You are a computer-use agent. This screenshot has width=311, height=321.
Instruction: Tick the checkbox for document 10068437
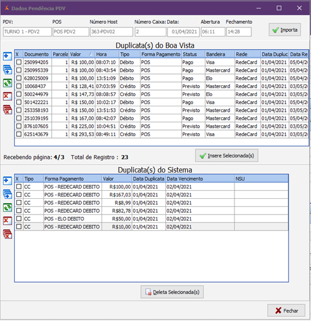click(19, 86)
